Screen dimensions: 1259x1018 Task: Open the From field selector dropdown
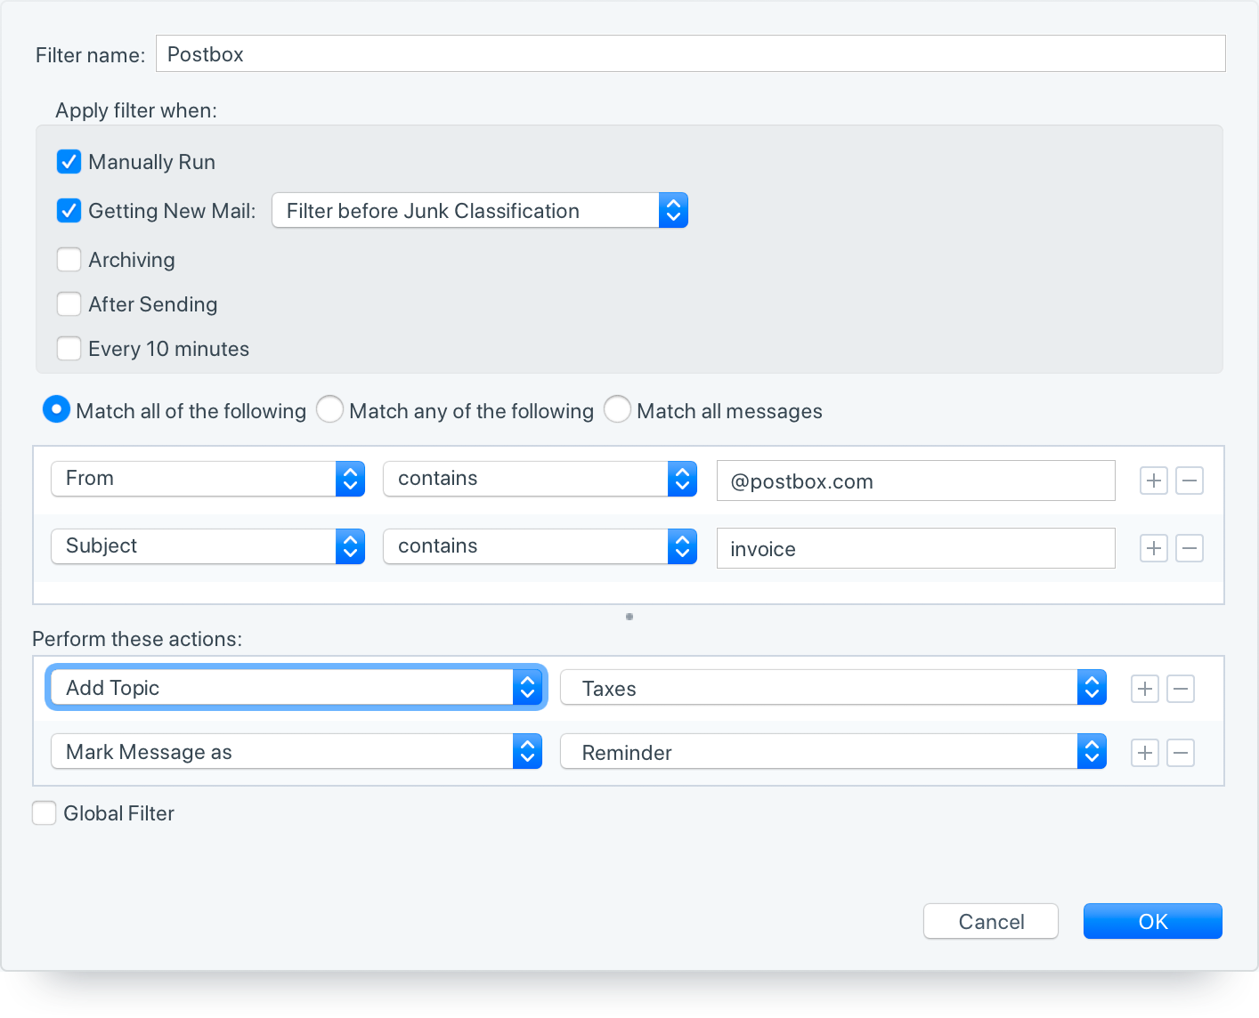pyautogui.click(x=207, y=479)
